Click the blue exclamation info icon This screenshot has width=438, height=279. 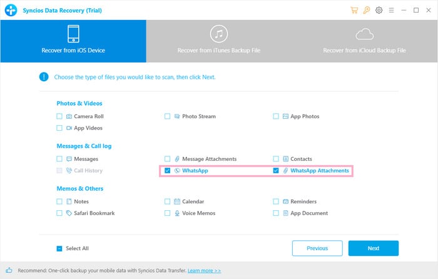(44, 77)
